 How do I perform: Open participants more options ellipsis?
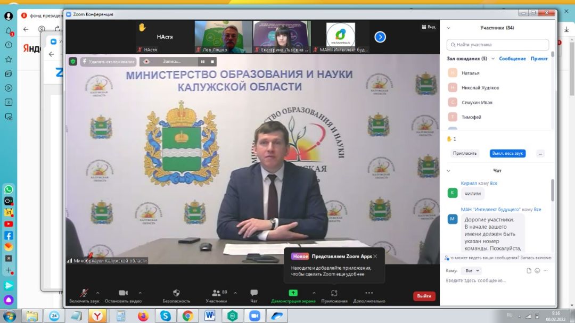click(540, 153)
